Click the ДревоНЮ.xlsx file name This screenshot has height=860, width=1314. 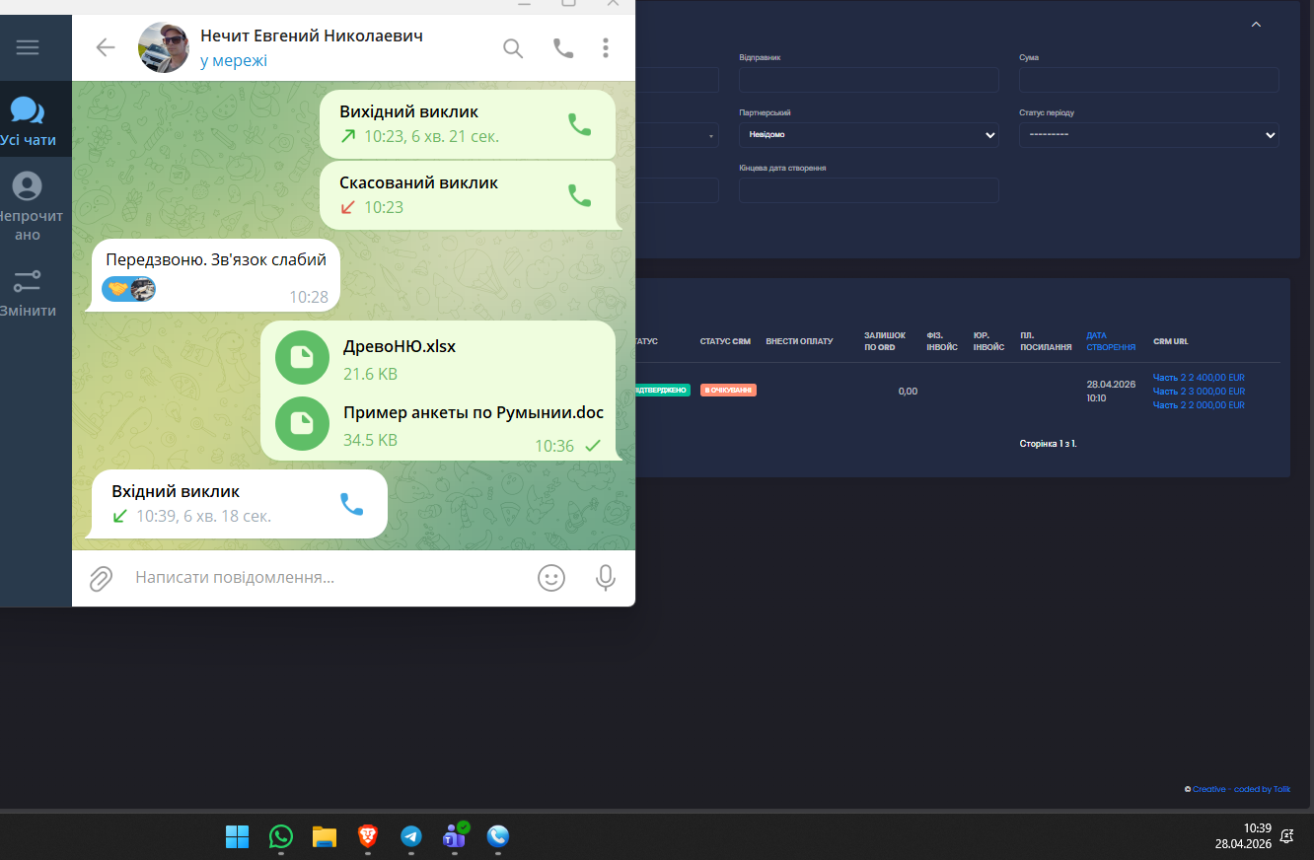[x=400, y=346]
